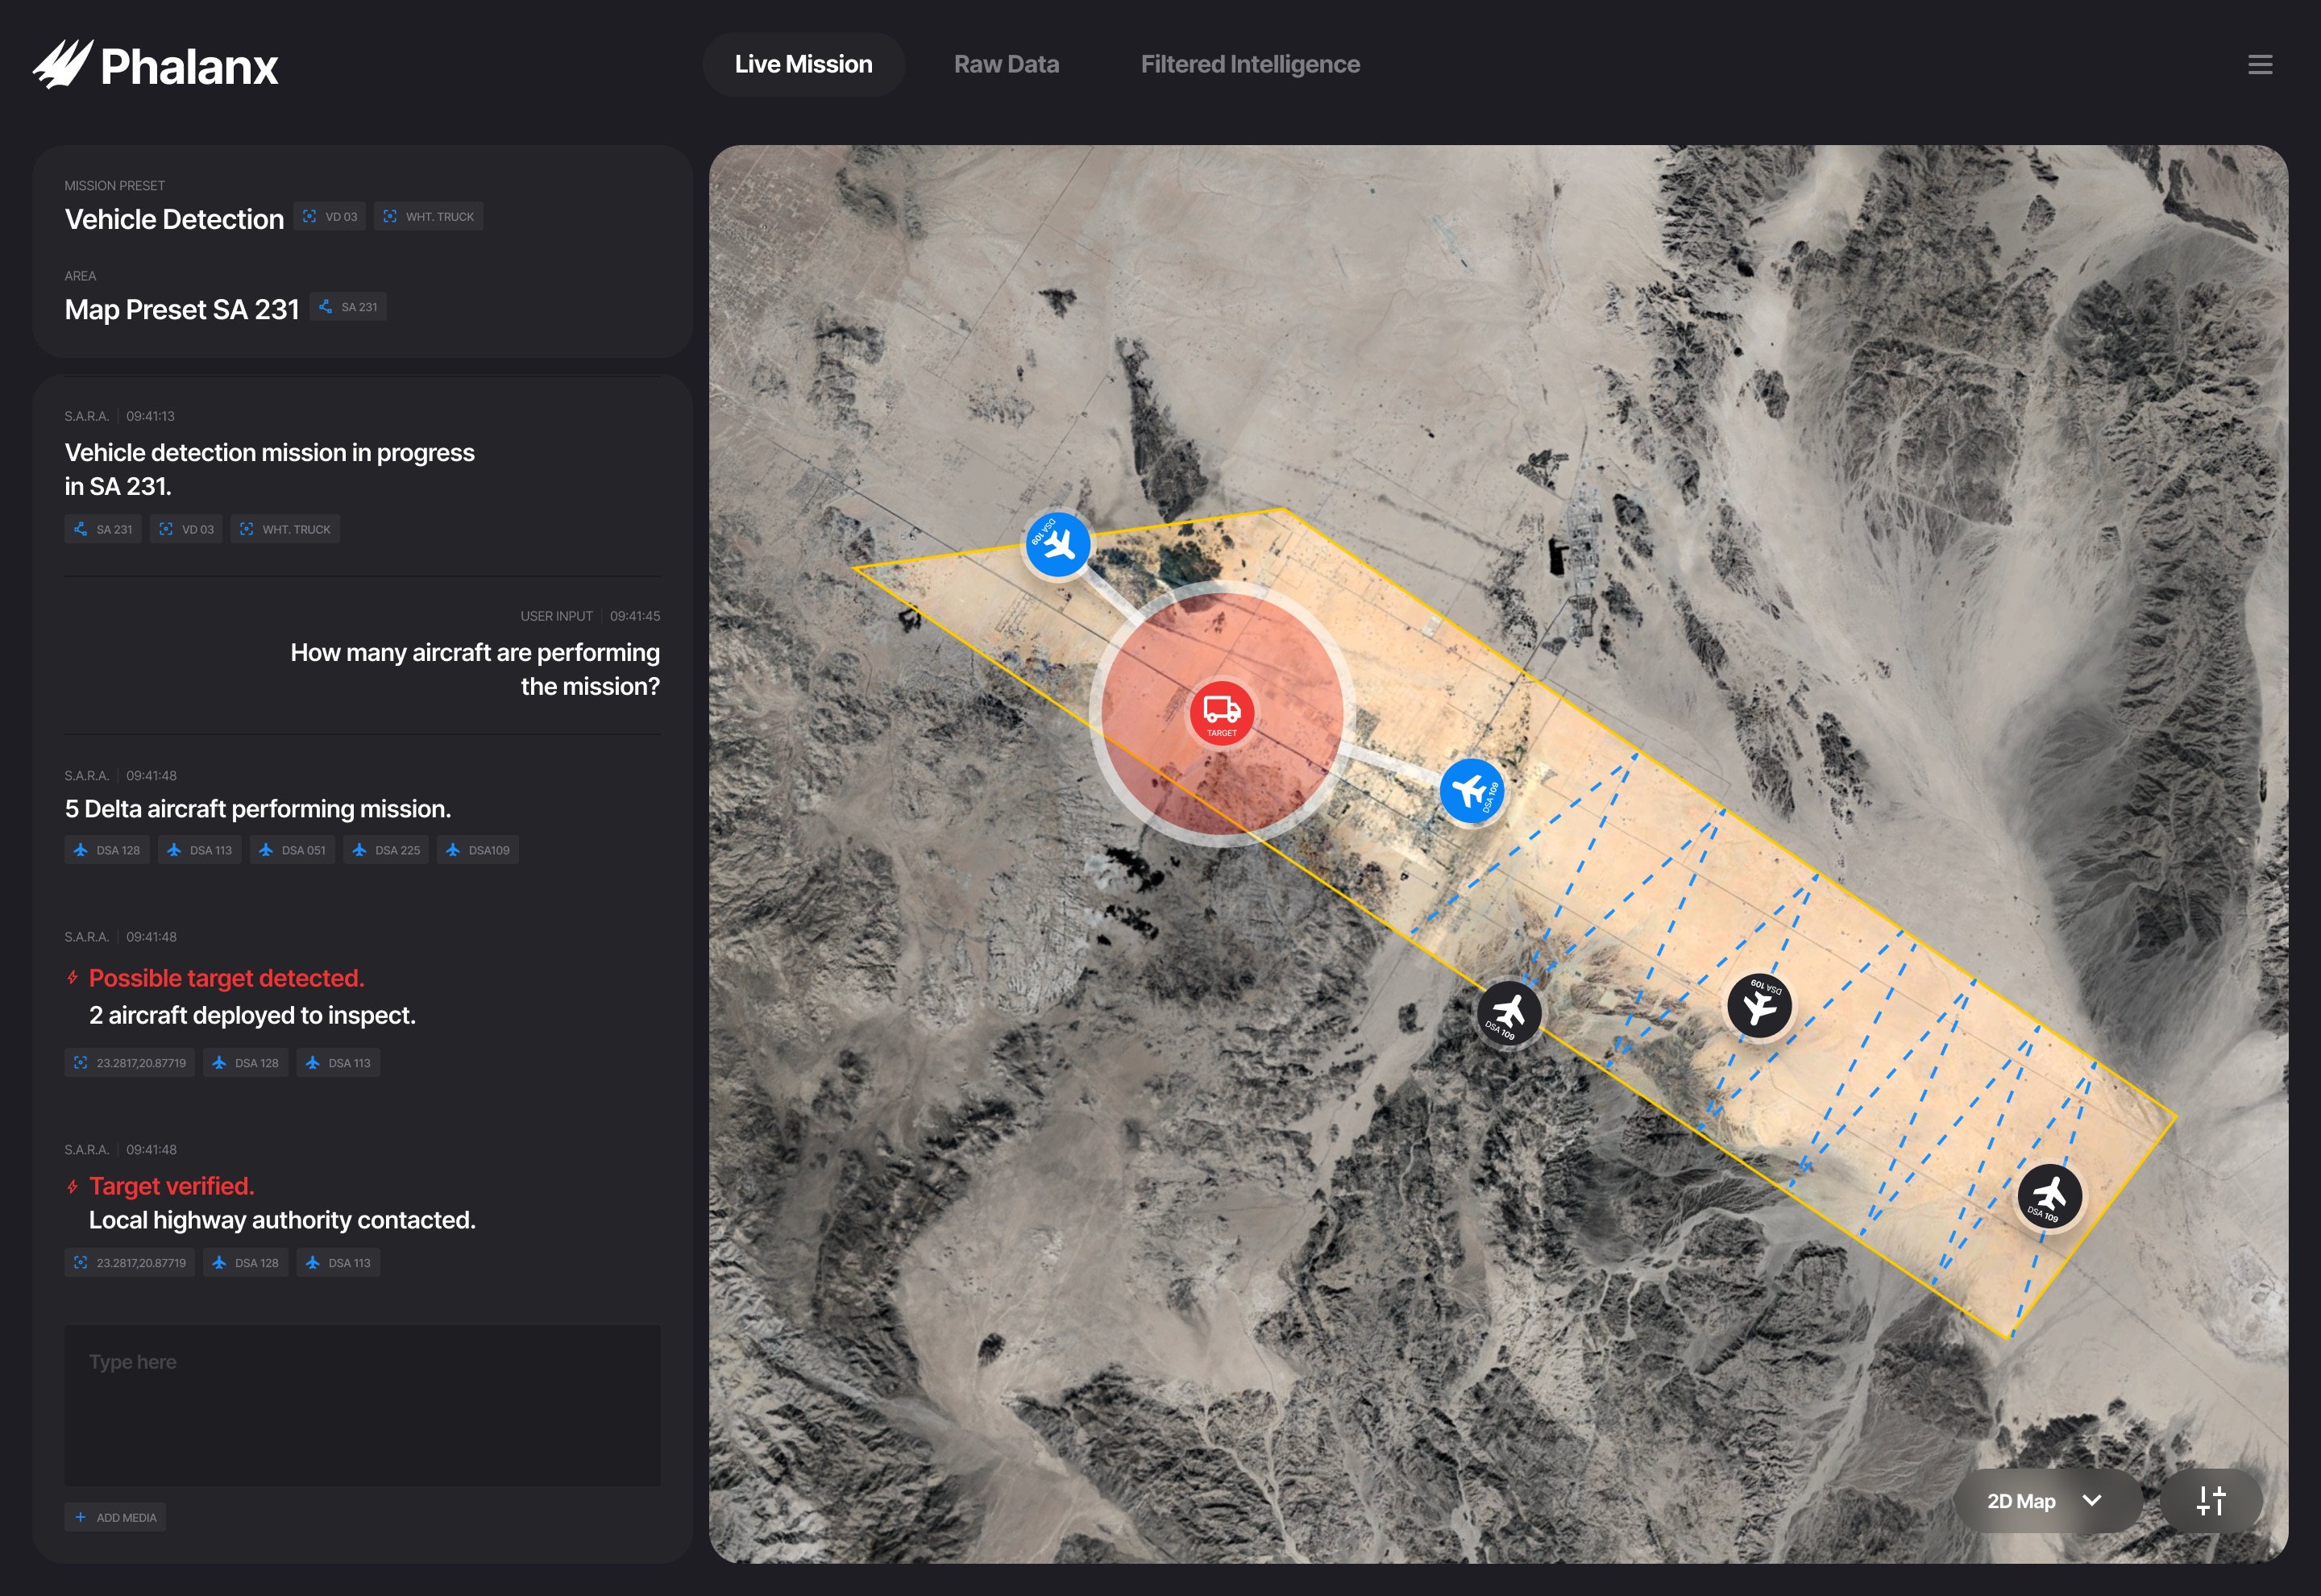Click the DSA 225 aircraft tag
Screen dimensions: 2321x1596
click(386, 849)
